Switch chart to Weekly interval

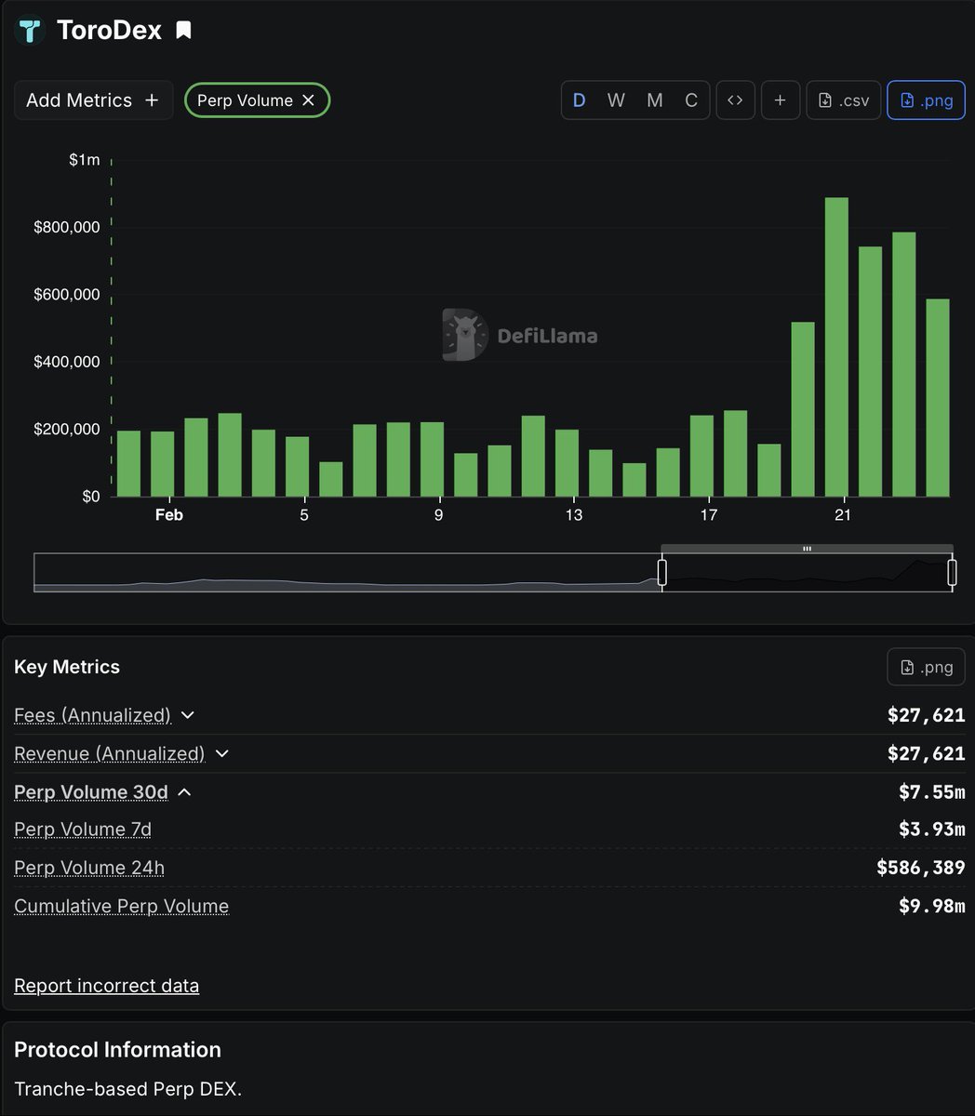coord(616,100)
